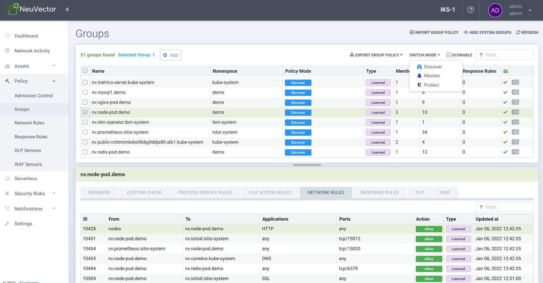Viewport: 543px width, 283px height.
Task: Open rules view icon for nv.redis-pod.demo row
Action: coord(515,152)
